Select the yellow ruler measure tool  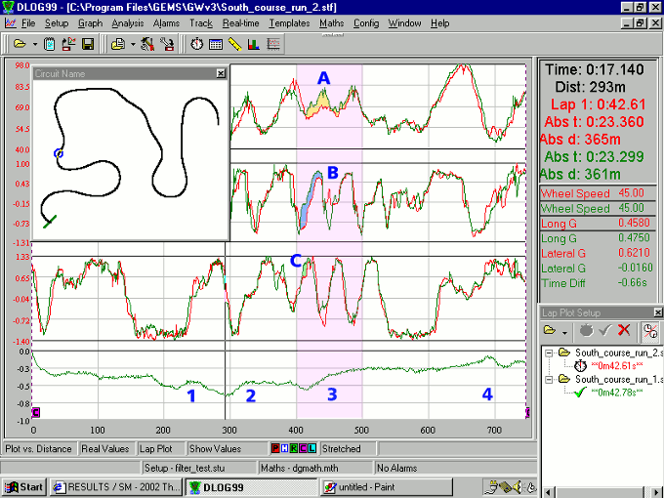click(x=233, y=44)
